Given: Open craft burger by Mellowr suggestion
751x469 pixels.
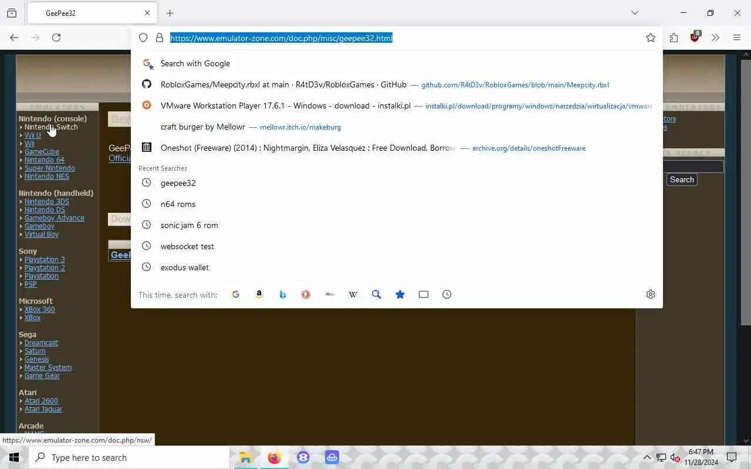Looking at the screenshot, I should (x=397, y=127).
